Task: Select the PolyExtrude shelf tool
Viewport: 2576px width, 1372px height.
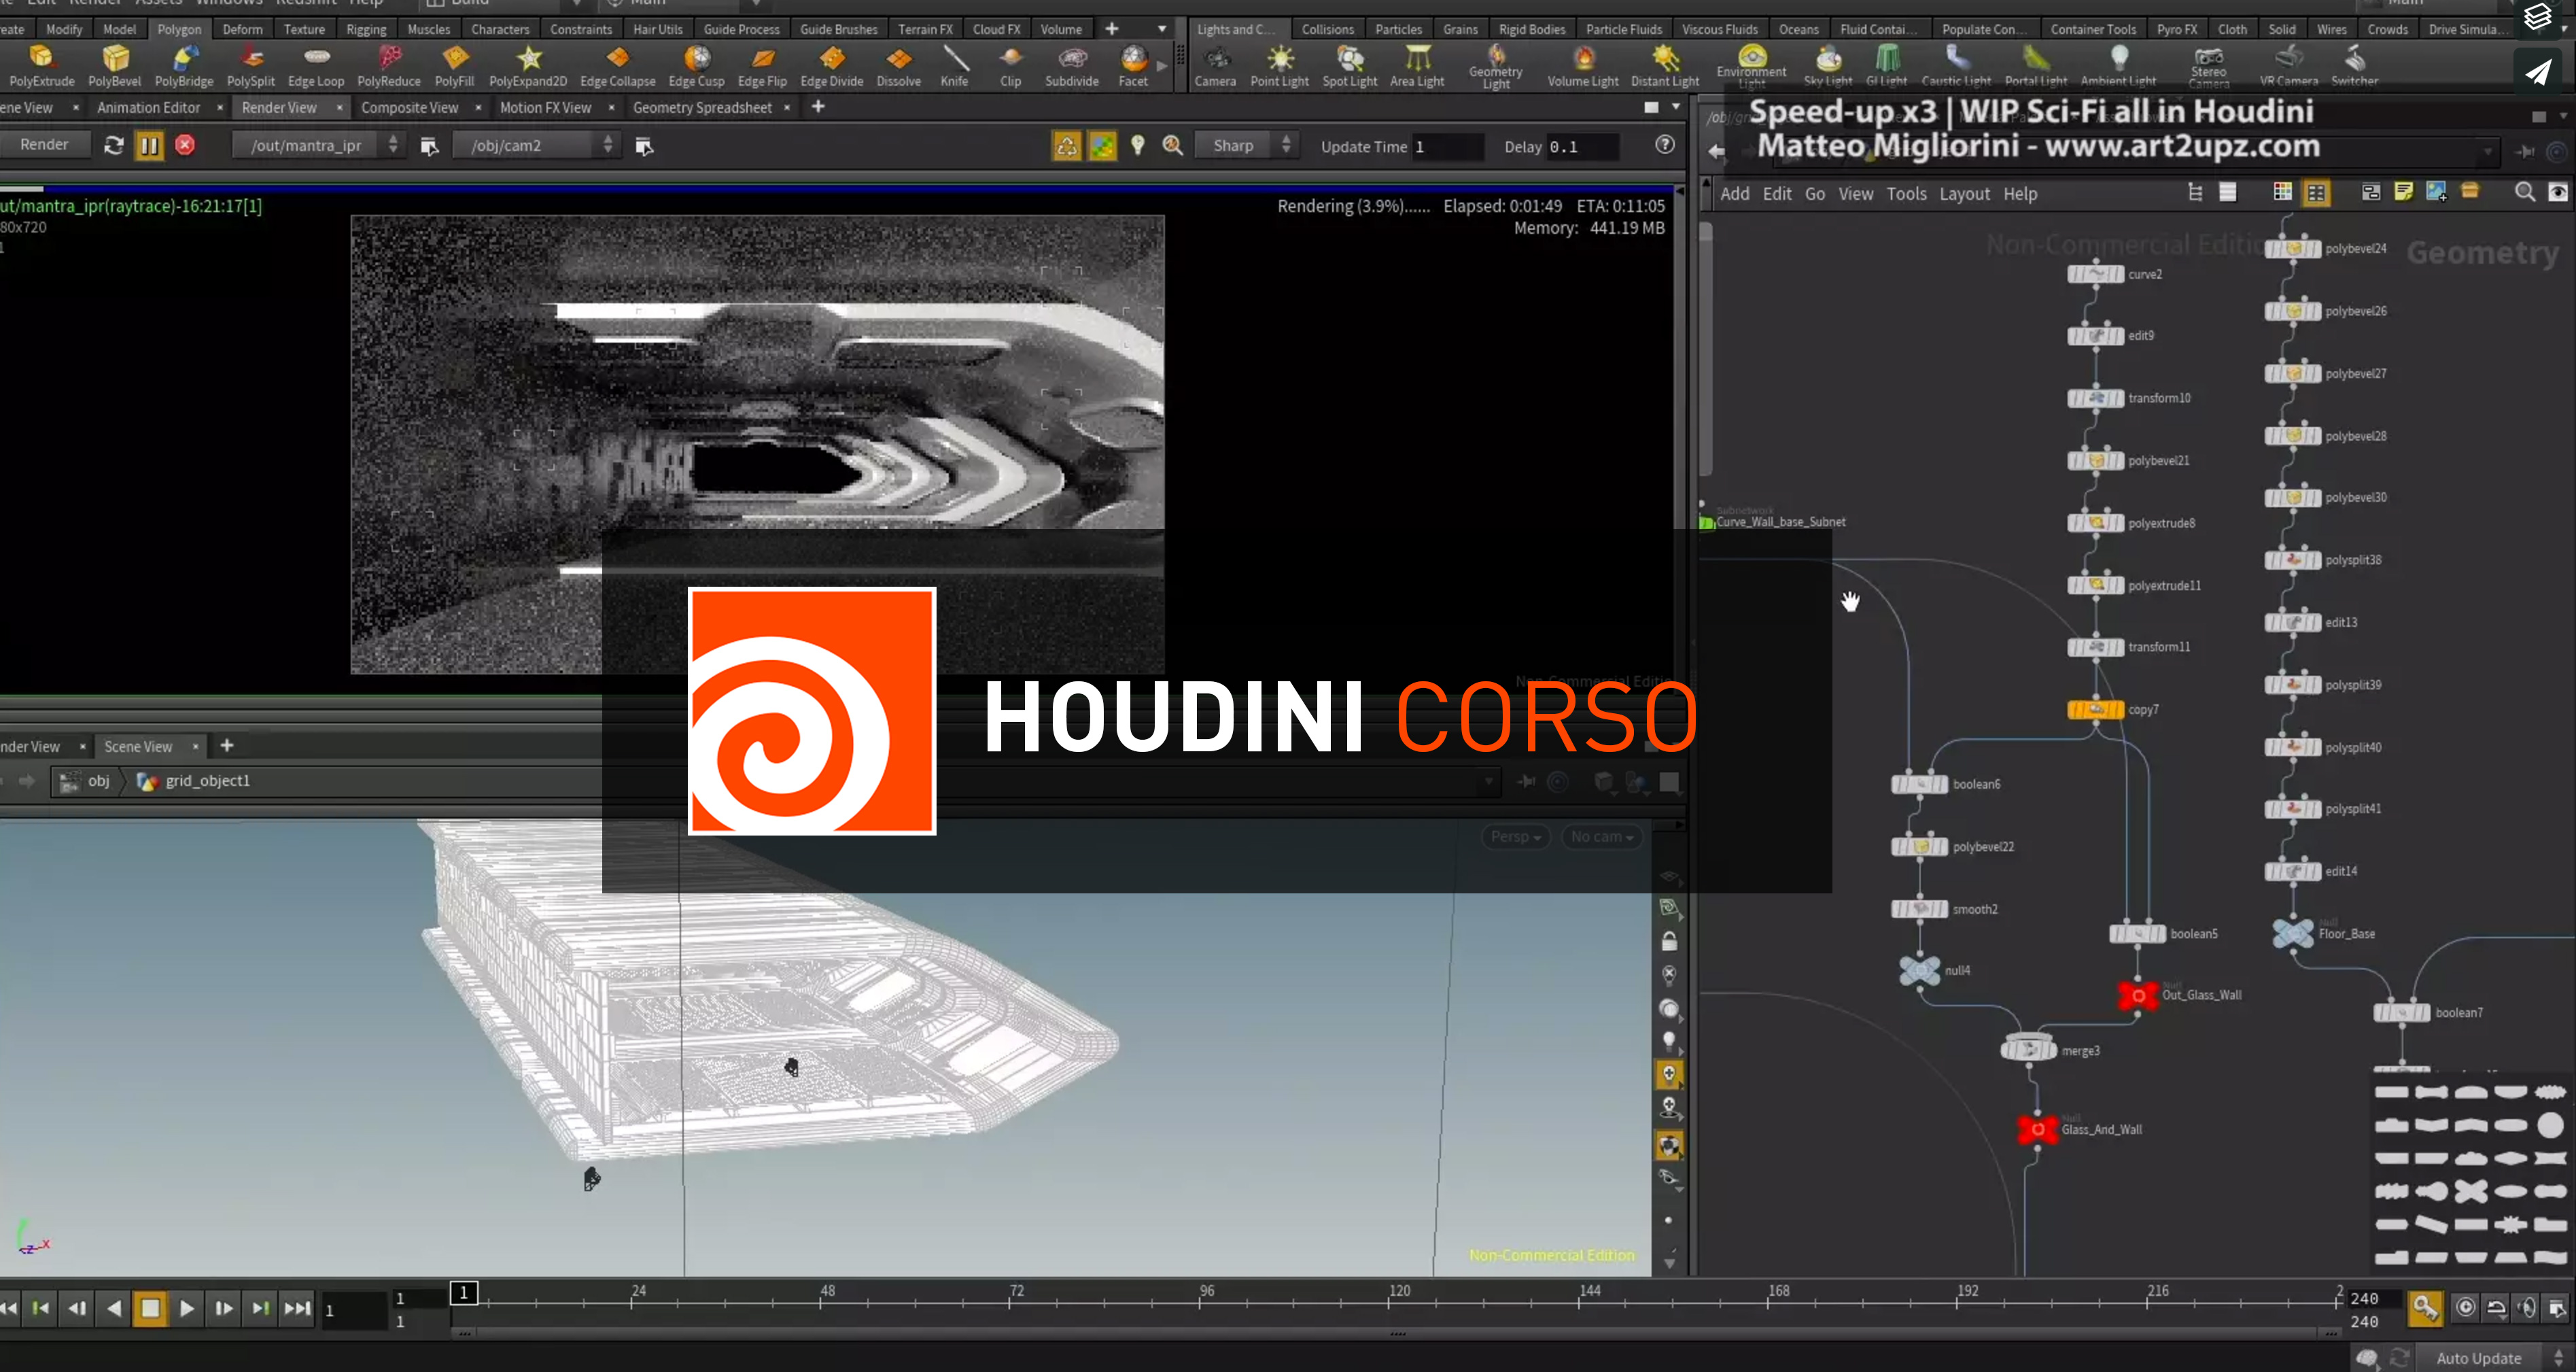Action: point(42,66)
